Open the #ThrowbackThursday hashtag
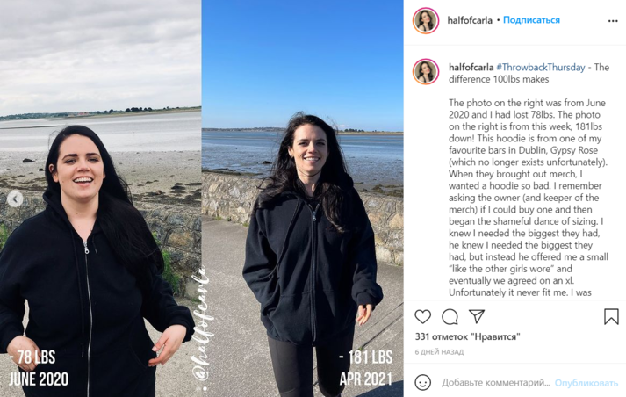 pyautogui.click(x=541, y=67)
